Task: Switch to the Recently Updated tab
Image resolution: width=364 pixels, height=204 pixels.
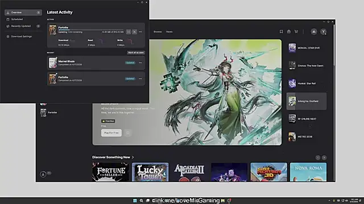Action: (x=23, y=26)
